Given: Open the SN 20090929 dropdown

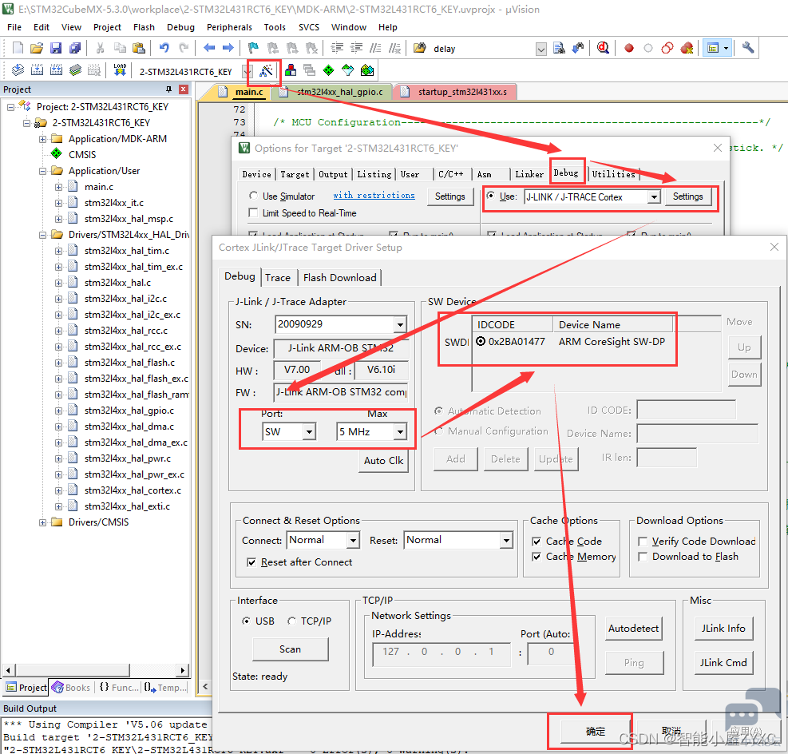Looking at the screenshot, I should (399, 324).
